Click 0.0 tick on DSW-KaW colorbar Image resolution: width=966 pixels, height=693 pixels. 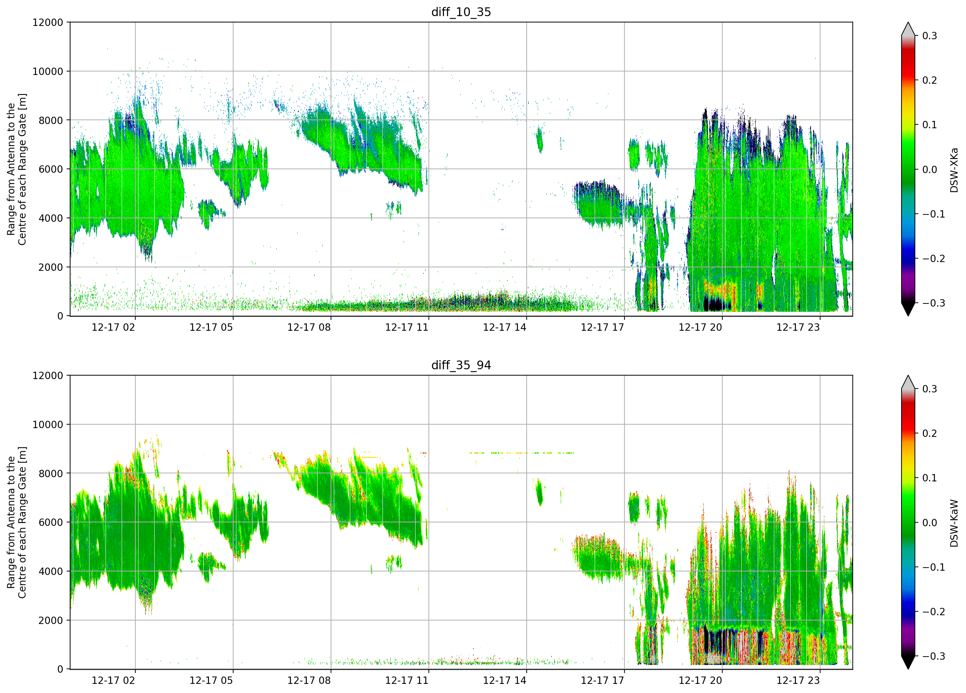(x=930, y=523)
